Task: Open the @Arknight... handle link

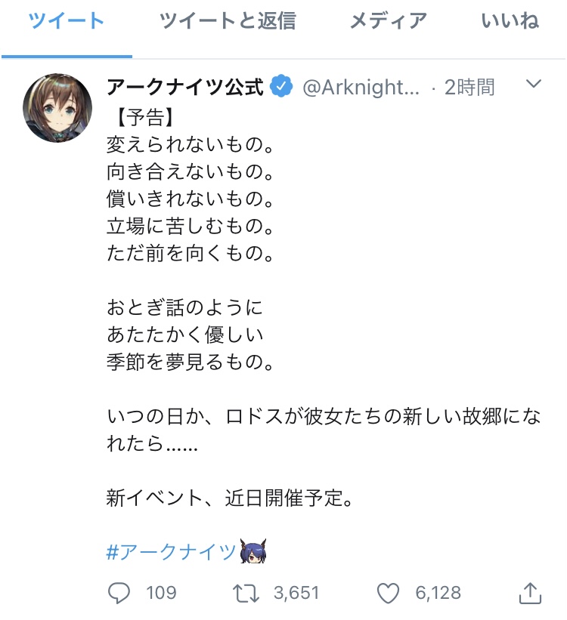Action: (361, 88)
